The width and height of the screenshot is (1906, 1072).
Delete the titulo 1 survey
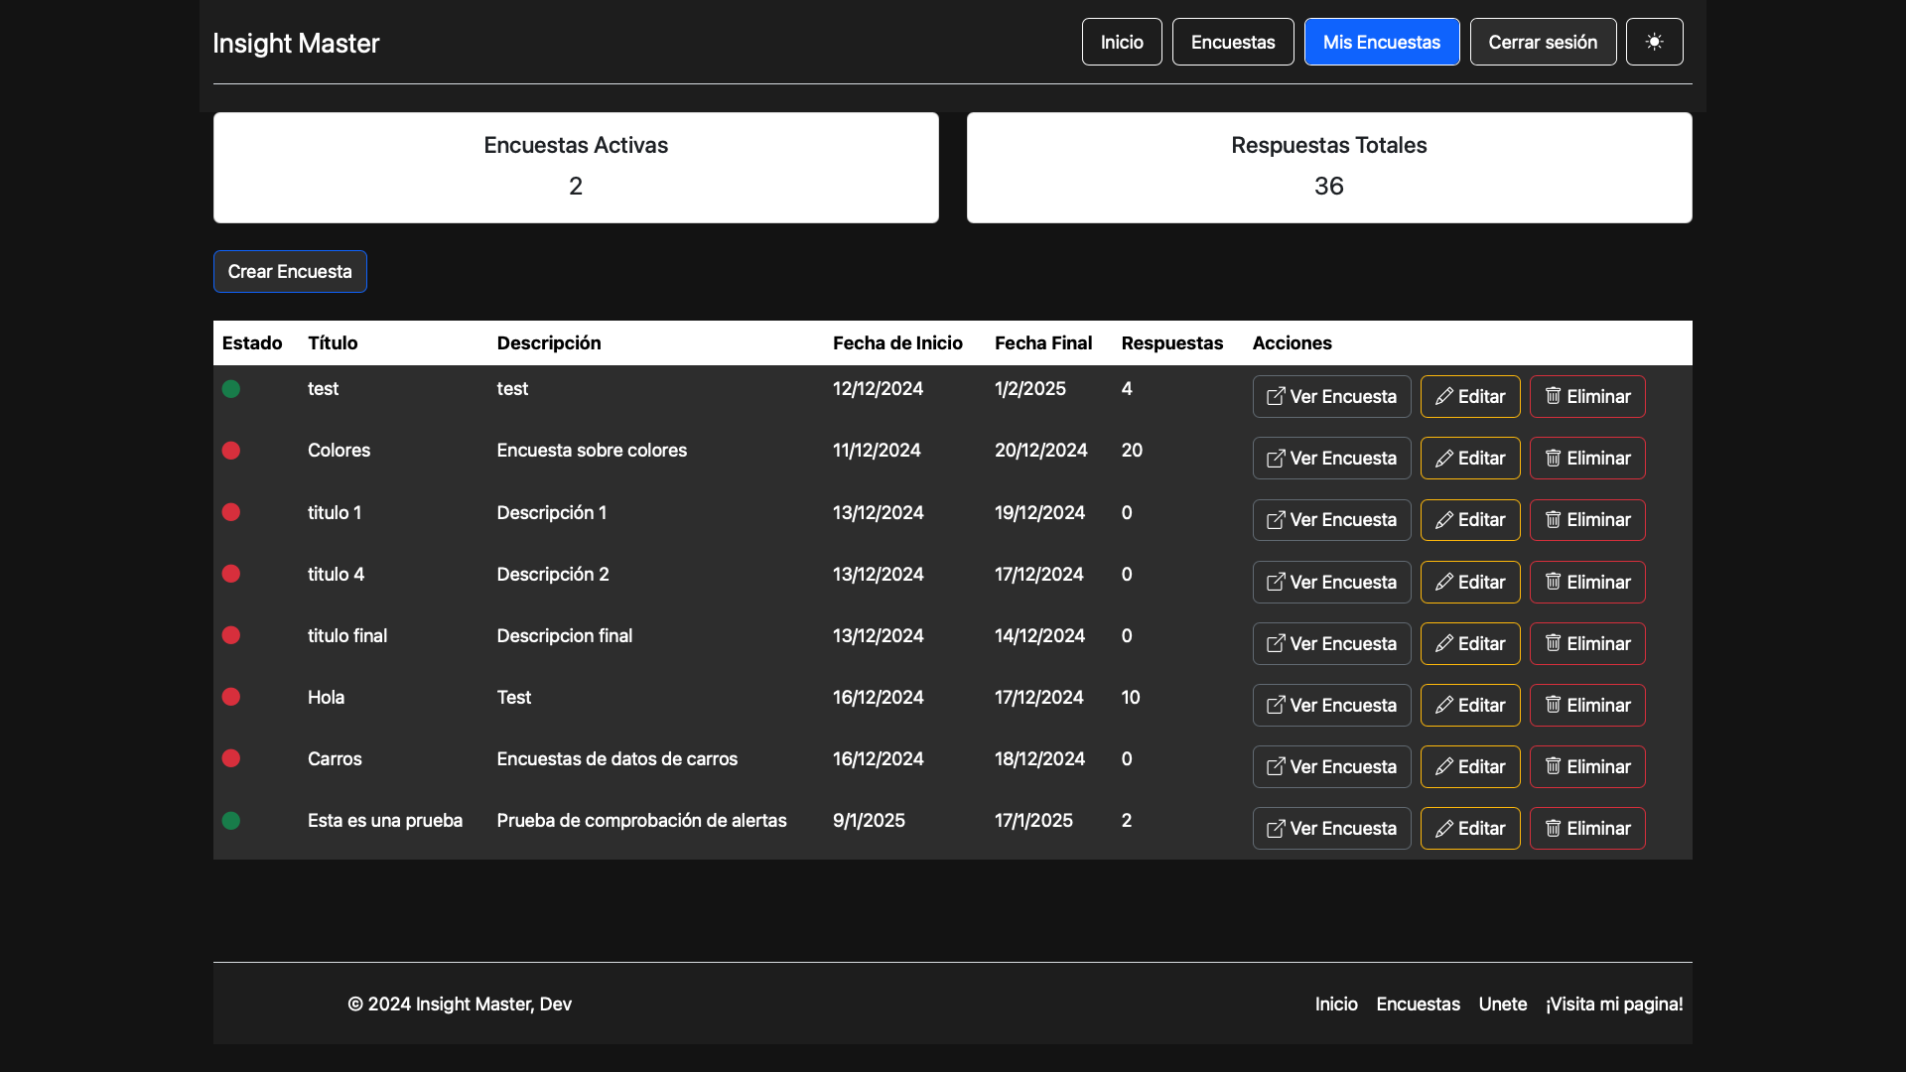(1587, 520)
